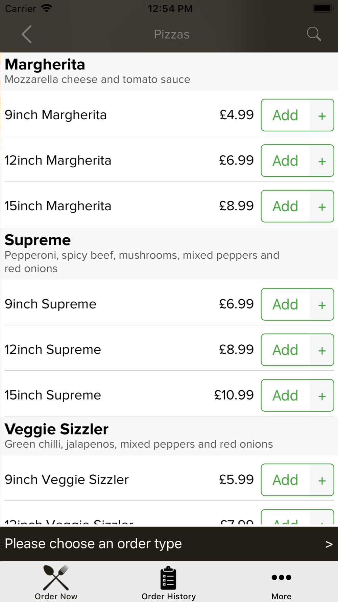This screenshot has width=338, height=602.
Task: Open search with the magnifier icon
Action: [314, 34]
